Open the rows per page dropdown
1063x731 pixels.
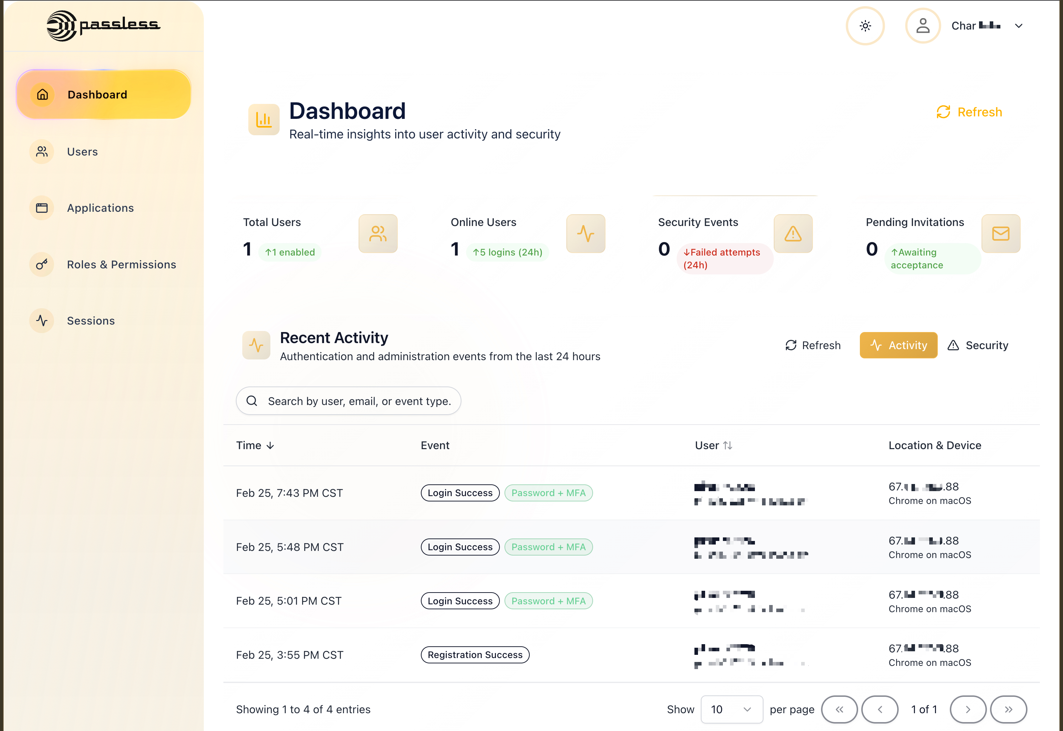click(731, 710)
